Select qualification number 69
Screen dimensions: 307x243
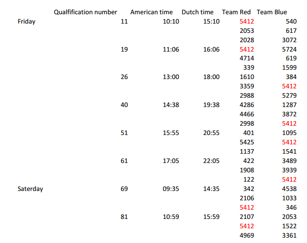point(124,189)
